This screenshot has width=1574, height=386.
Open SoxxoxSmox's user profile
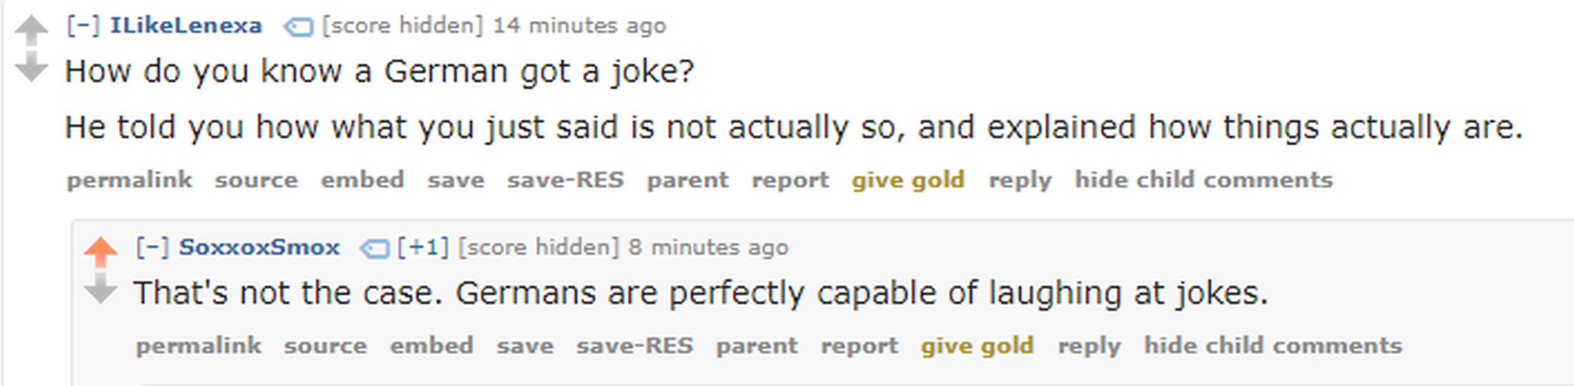click(259, 247)
